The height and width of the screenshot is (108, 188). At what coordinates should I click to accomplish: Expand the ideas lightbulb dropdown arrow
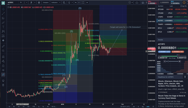coord(72,3)
